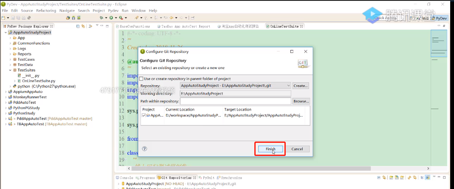Viewport: 454px width, 189px height.
Task: Switch to TaoBao App AutoTest Report tab
Action: [x=184, y=26]
